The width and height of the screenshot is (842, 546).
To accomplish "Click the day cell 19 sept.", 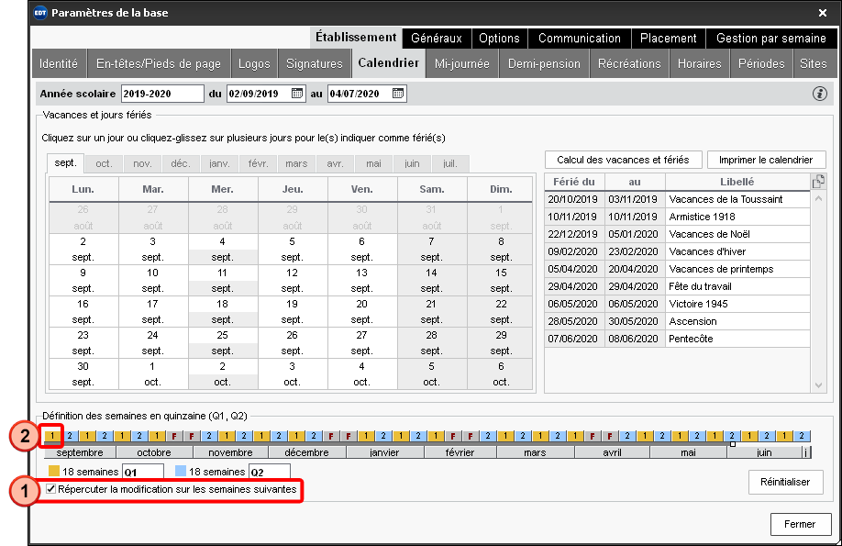I will [292, 312].
